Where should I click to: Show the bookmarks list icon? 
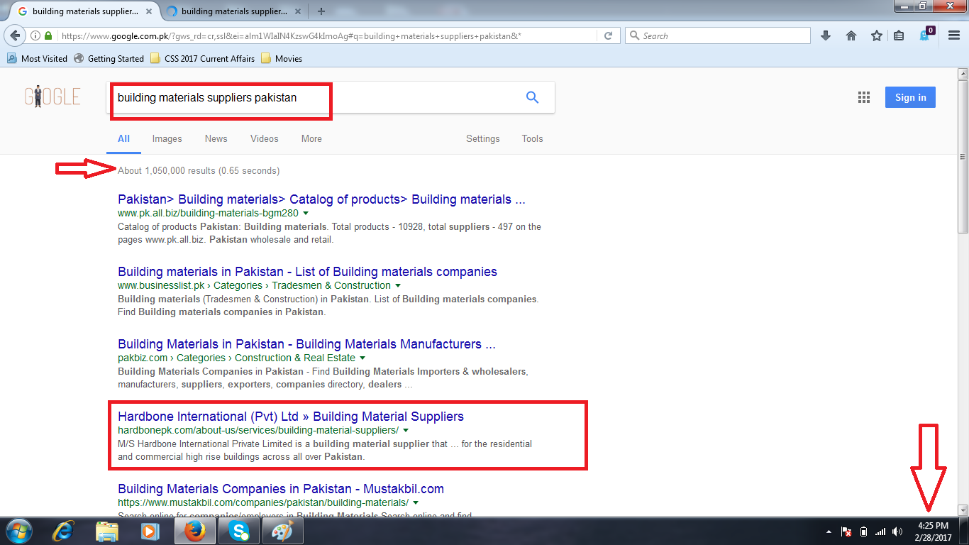click(899, 35)
